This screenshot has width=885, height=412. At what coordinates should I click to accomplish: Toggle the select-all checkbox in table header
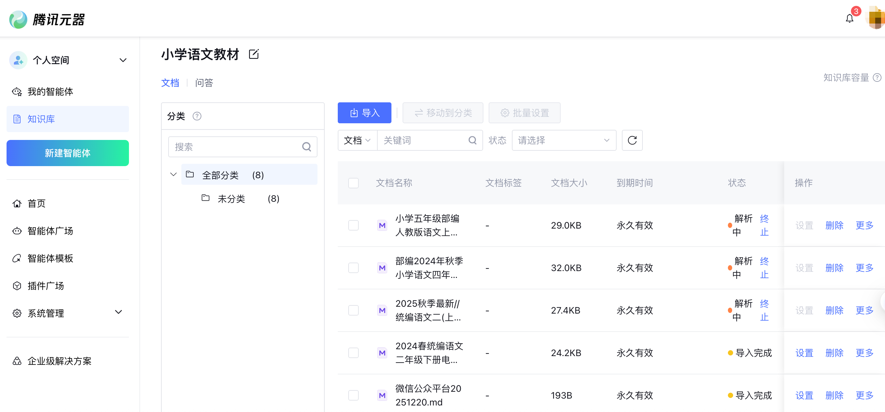353,183
